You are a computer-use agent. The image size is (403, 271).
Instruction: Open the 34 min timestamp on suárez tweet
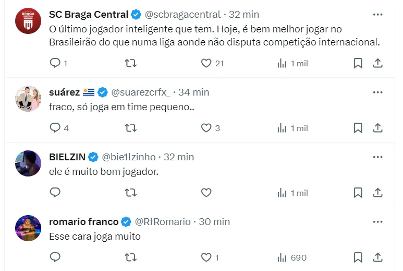193,92
